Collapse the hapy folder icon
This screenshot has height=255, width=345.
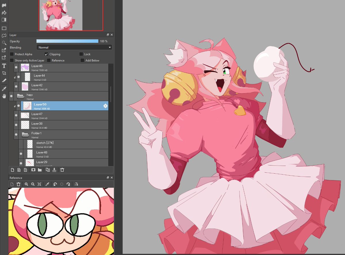(x=20, y=96)
